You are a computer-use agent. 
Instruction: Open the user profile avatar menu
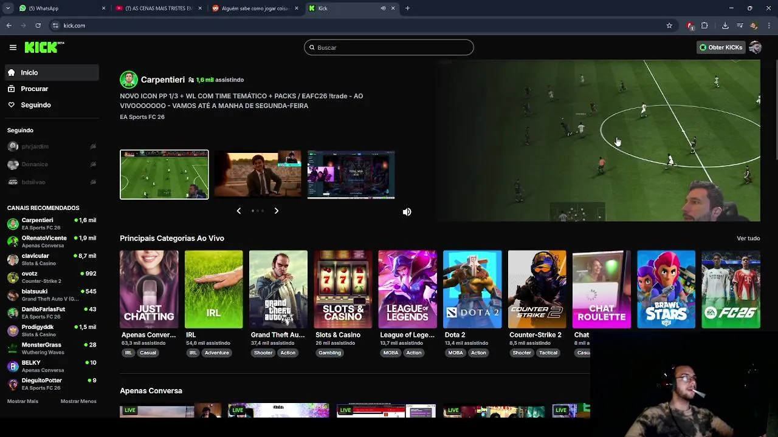[x=755, y=47]
